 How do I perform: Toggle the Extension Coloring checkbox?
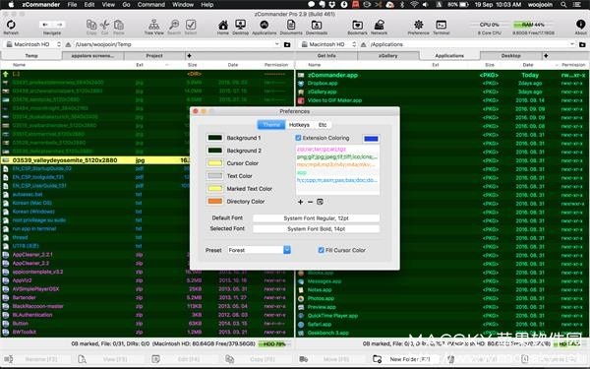(298, 138)
